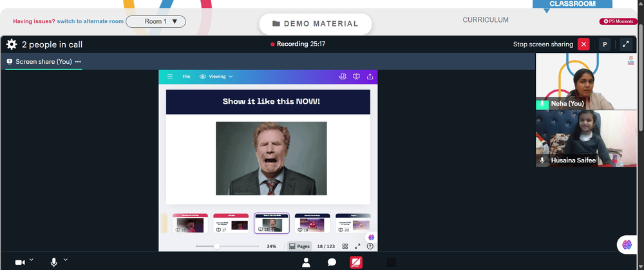Image resolution: width=644 pixels, height=270 pixels.
Task: Select slide 17 thumbnail
Action: 231,223
